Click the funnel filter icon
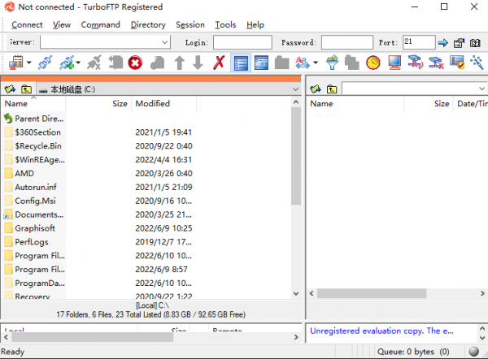Image resolution: width=488 pixels, height=359 pixels. click(x=332, y=63)
